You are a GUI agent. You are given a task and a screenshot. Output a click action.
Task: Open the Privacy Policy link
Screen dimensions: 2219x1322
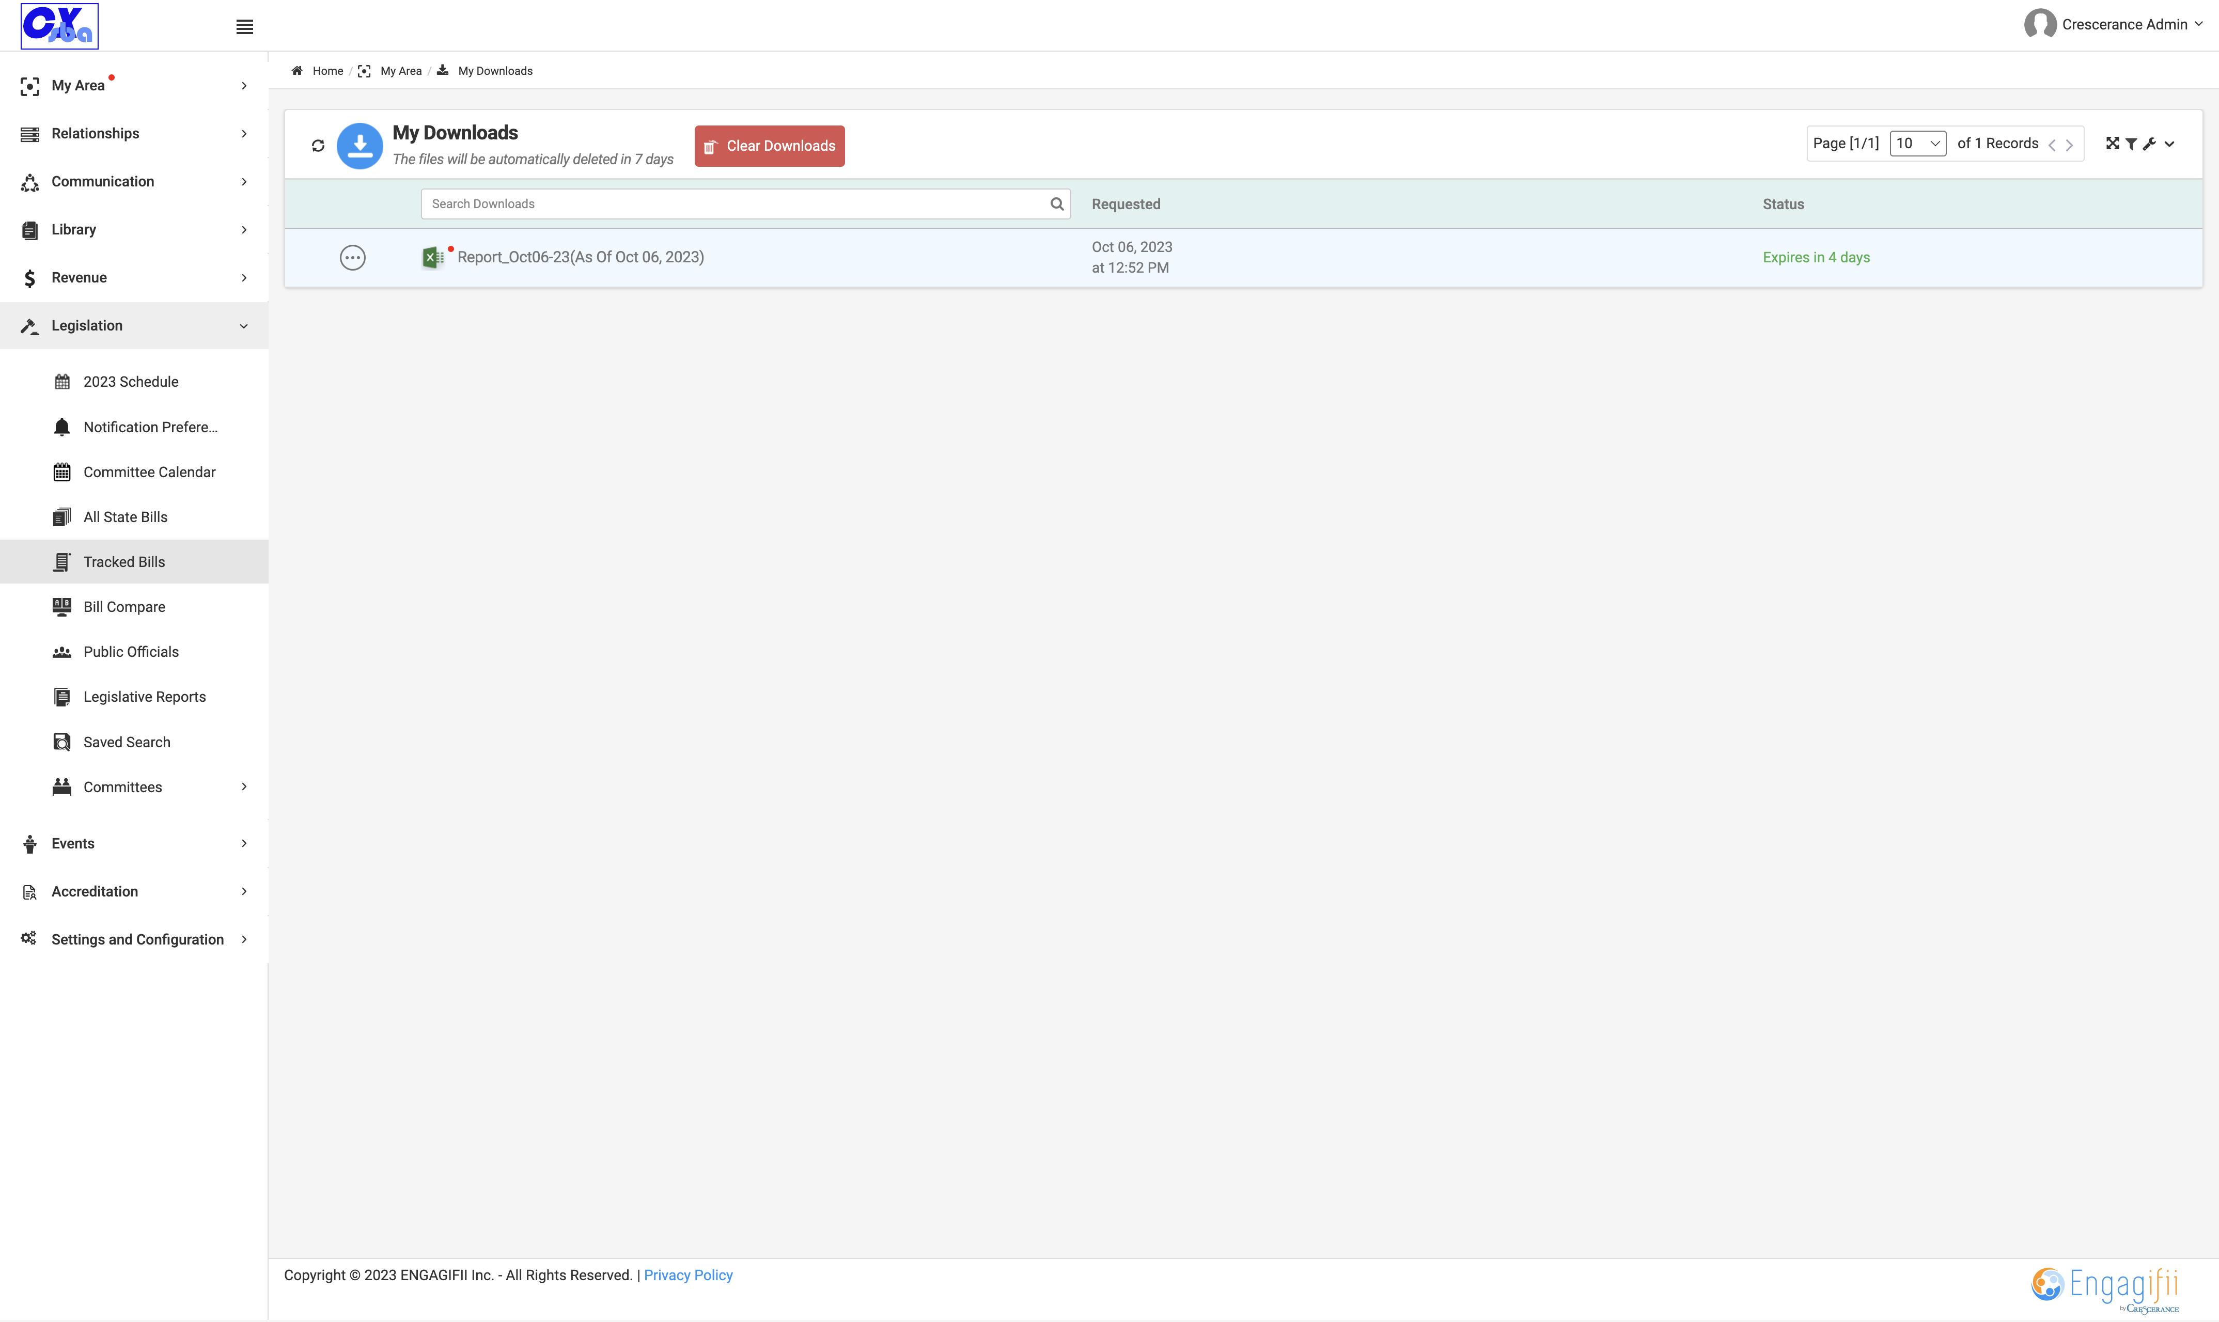click(x=687, y=1276)
